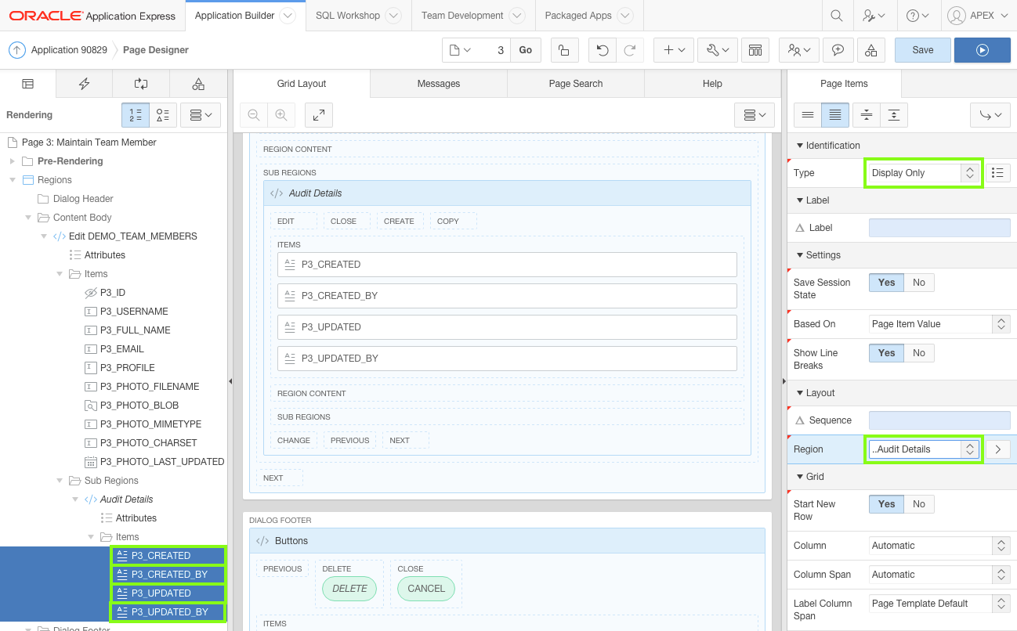Switch to the Messages tab
Screen dimensions: 1017x631
click(x=438, y=83)
